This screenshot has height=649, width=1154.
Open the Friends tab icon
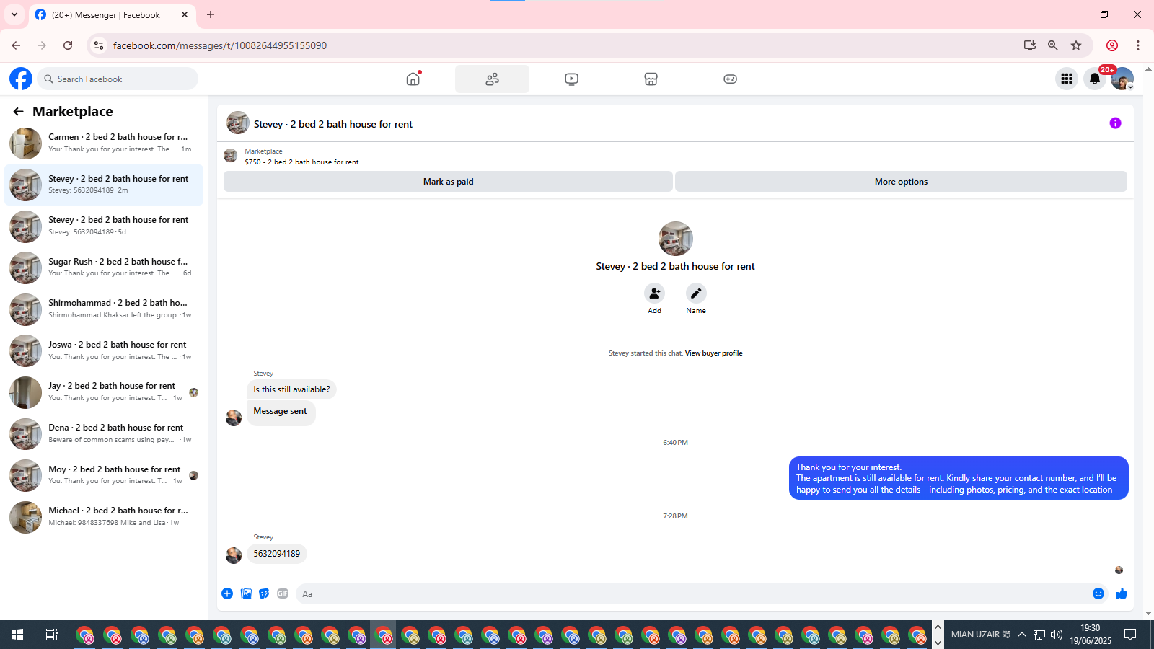click(492, 79)
